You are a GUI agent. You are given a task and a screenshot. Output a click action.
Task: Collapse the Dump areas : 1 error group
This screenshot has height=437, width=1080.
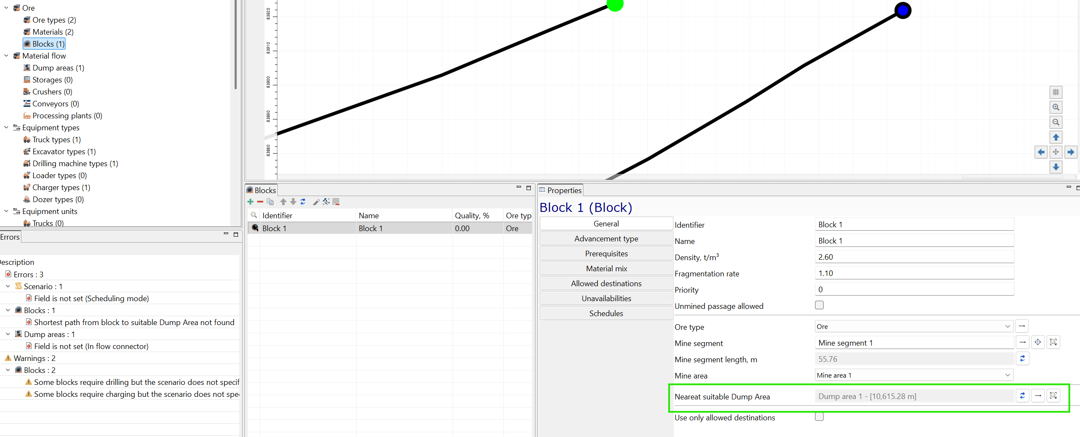click(8, 334)
